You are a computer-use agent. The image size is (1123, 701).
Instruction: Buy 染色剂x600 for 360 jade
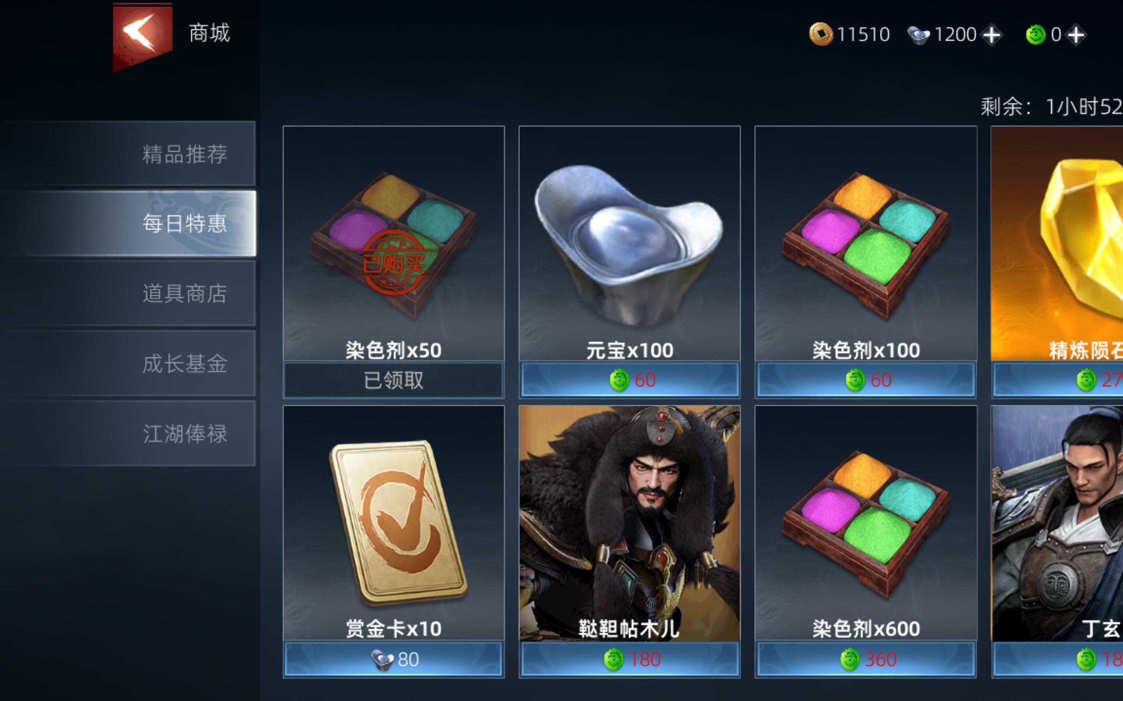pyautogui.click(x=866, y=659)
